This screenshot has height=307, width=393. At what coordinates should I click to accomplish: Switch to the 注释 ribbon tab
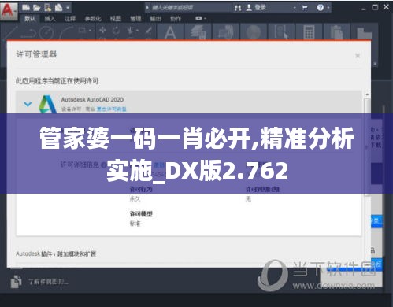(70, 19)
